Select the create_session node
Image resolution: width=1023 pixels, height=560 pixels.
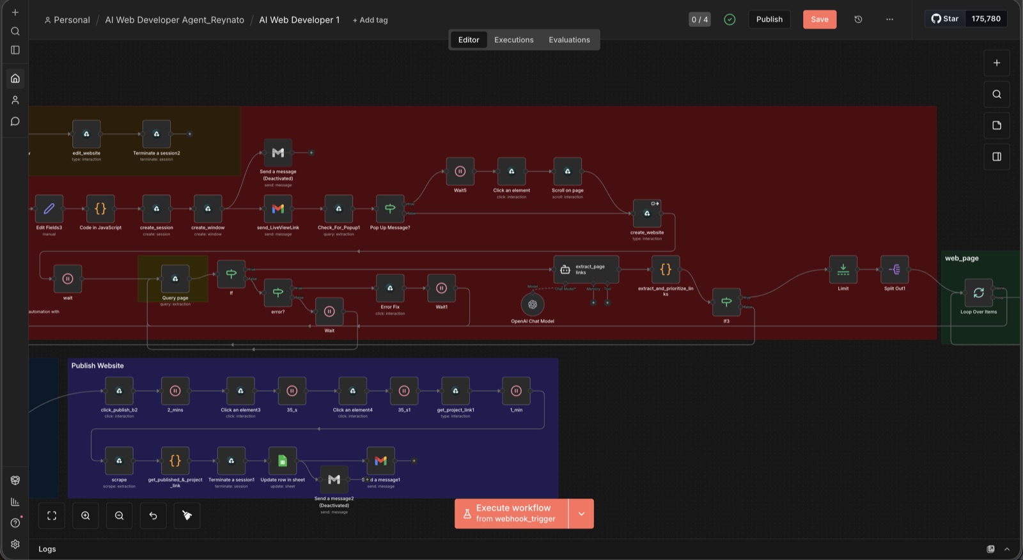[x=157, y=208]
